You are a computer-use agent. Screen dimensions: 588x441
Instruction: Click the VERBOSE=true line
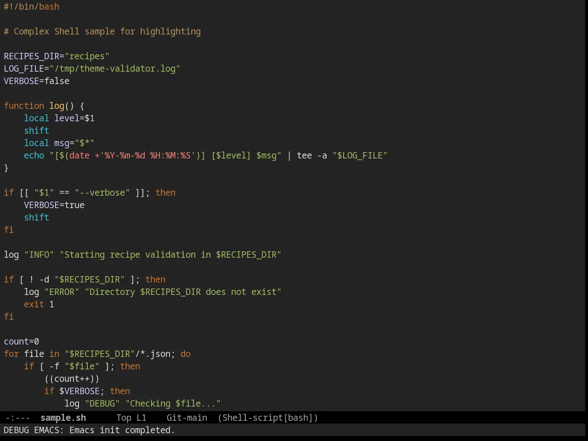[x=54, y=205]
